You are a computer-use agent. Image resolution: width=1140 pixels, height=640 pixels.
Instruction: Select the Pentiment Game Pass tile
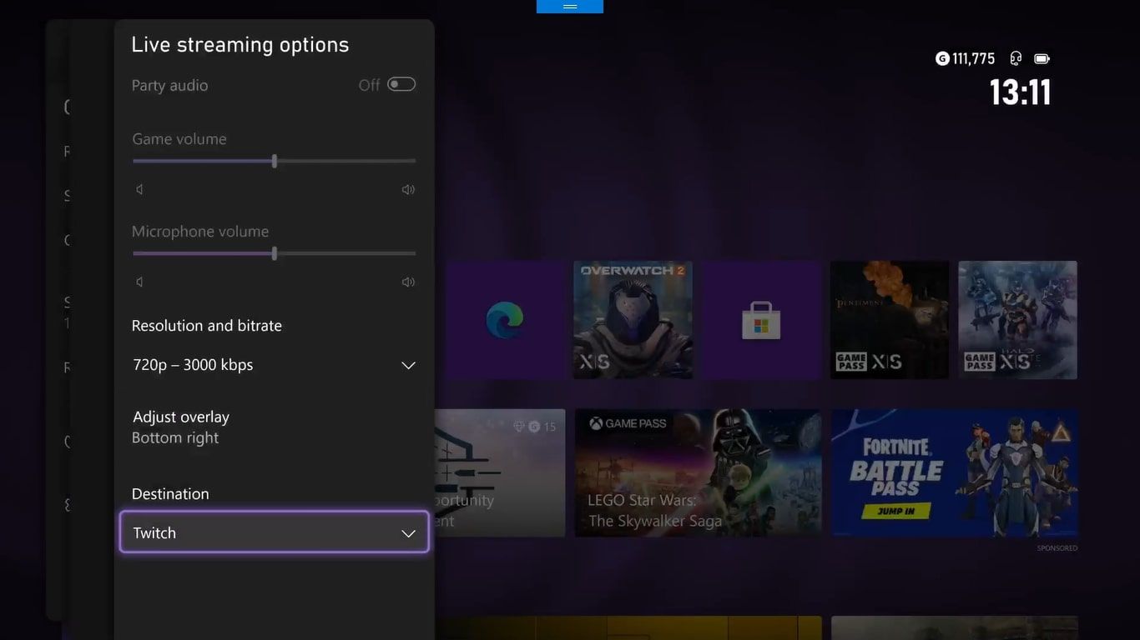pos(889,319)
